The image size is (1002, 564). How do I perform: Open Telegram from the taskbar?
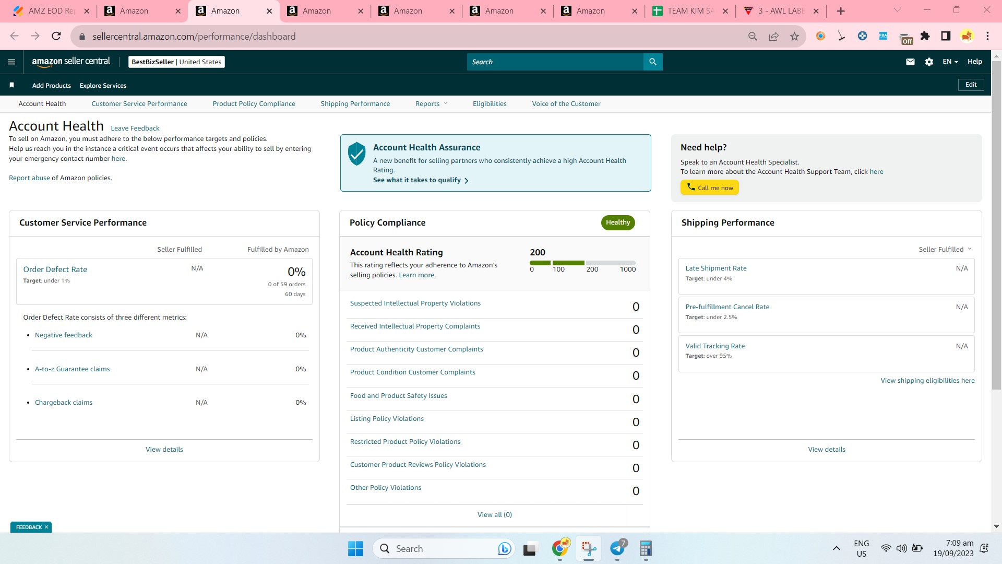[618, 549]
